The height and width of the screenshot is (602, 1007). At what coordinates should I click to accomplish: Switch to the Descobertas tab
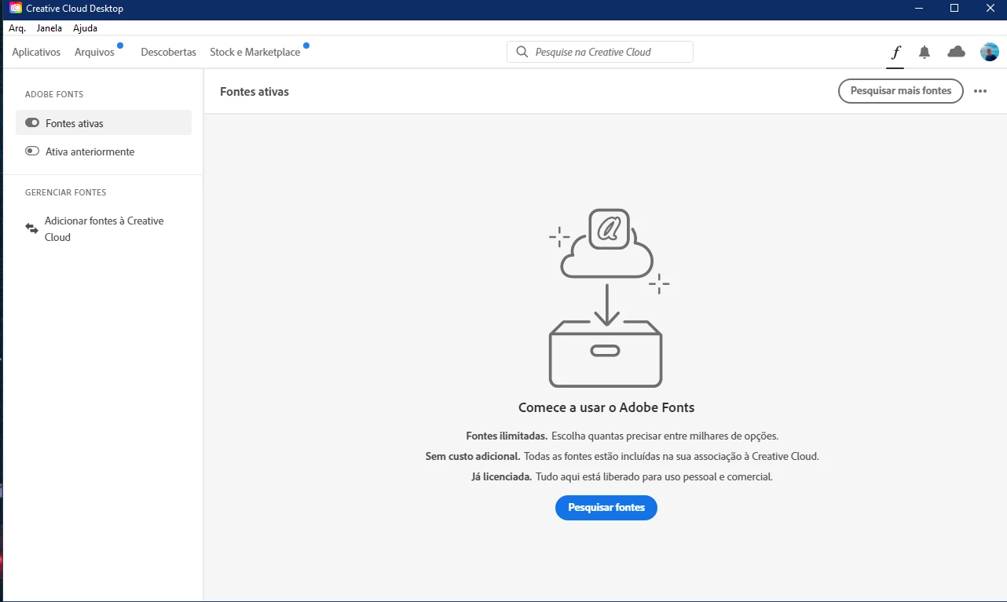pyautogui.click(x=168, y=52)
